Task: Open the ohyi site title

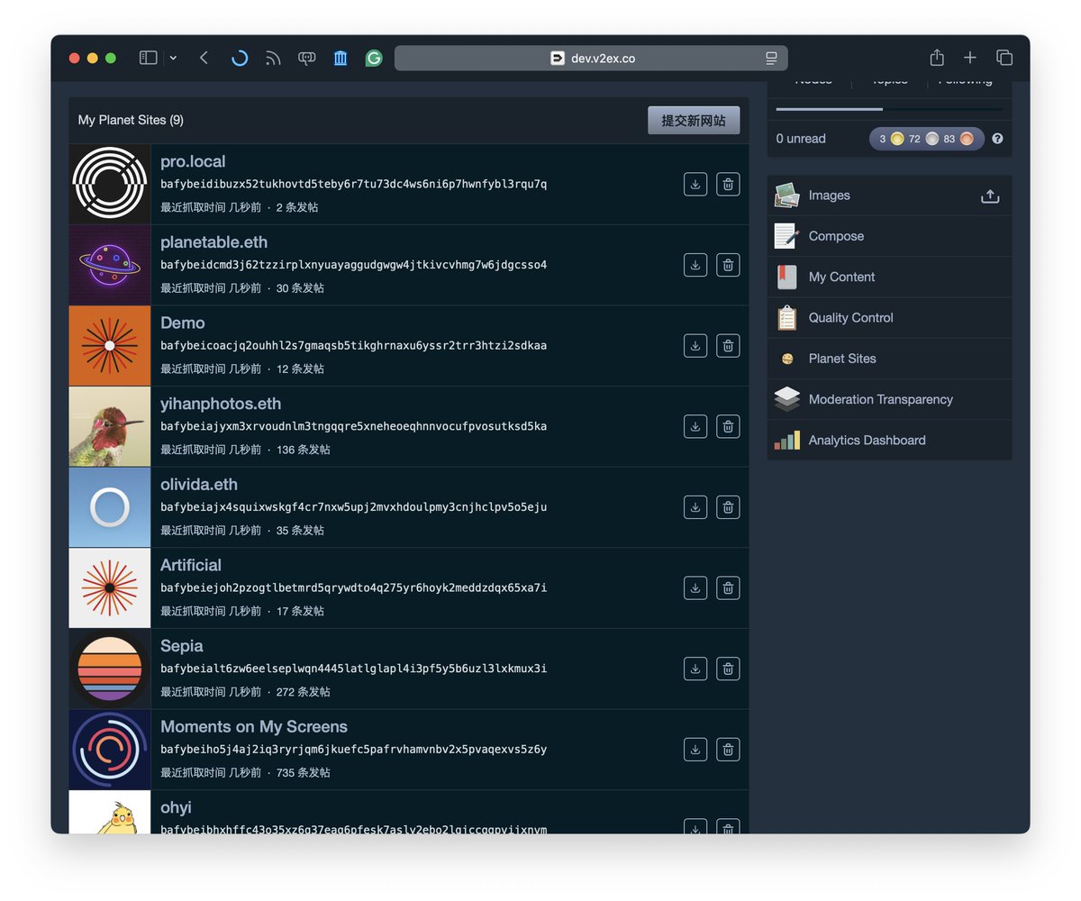Action: click(x=176, y=807)
